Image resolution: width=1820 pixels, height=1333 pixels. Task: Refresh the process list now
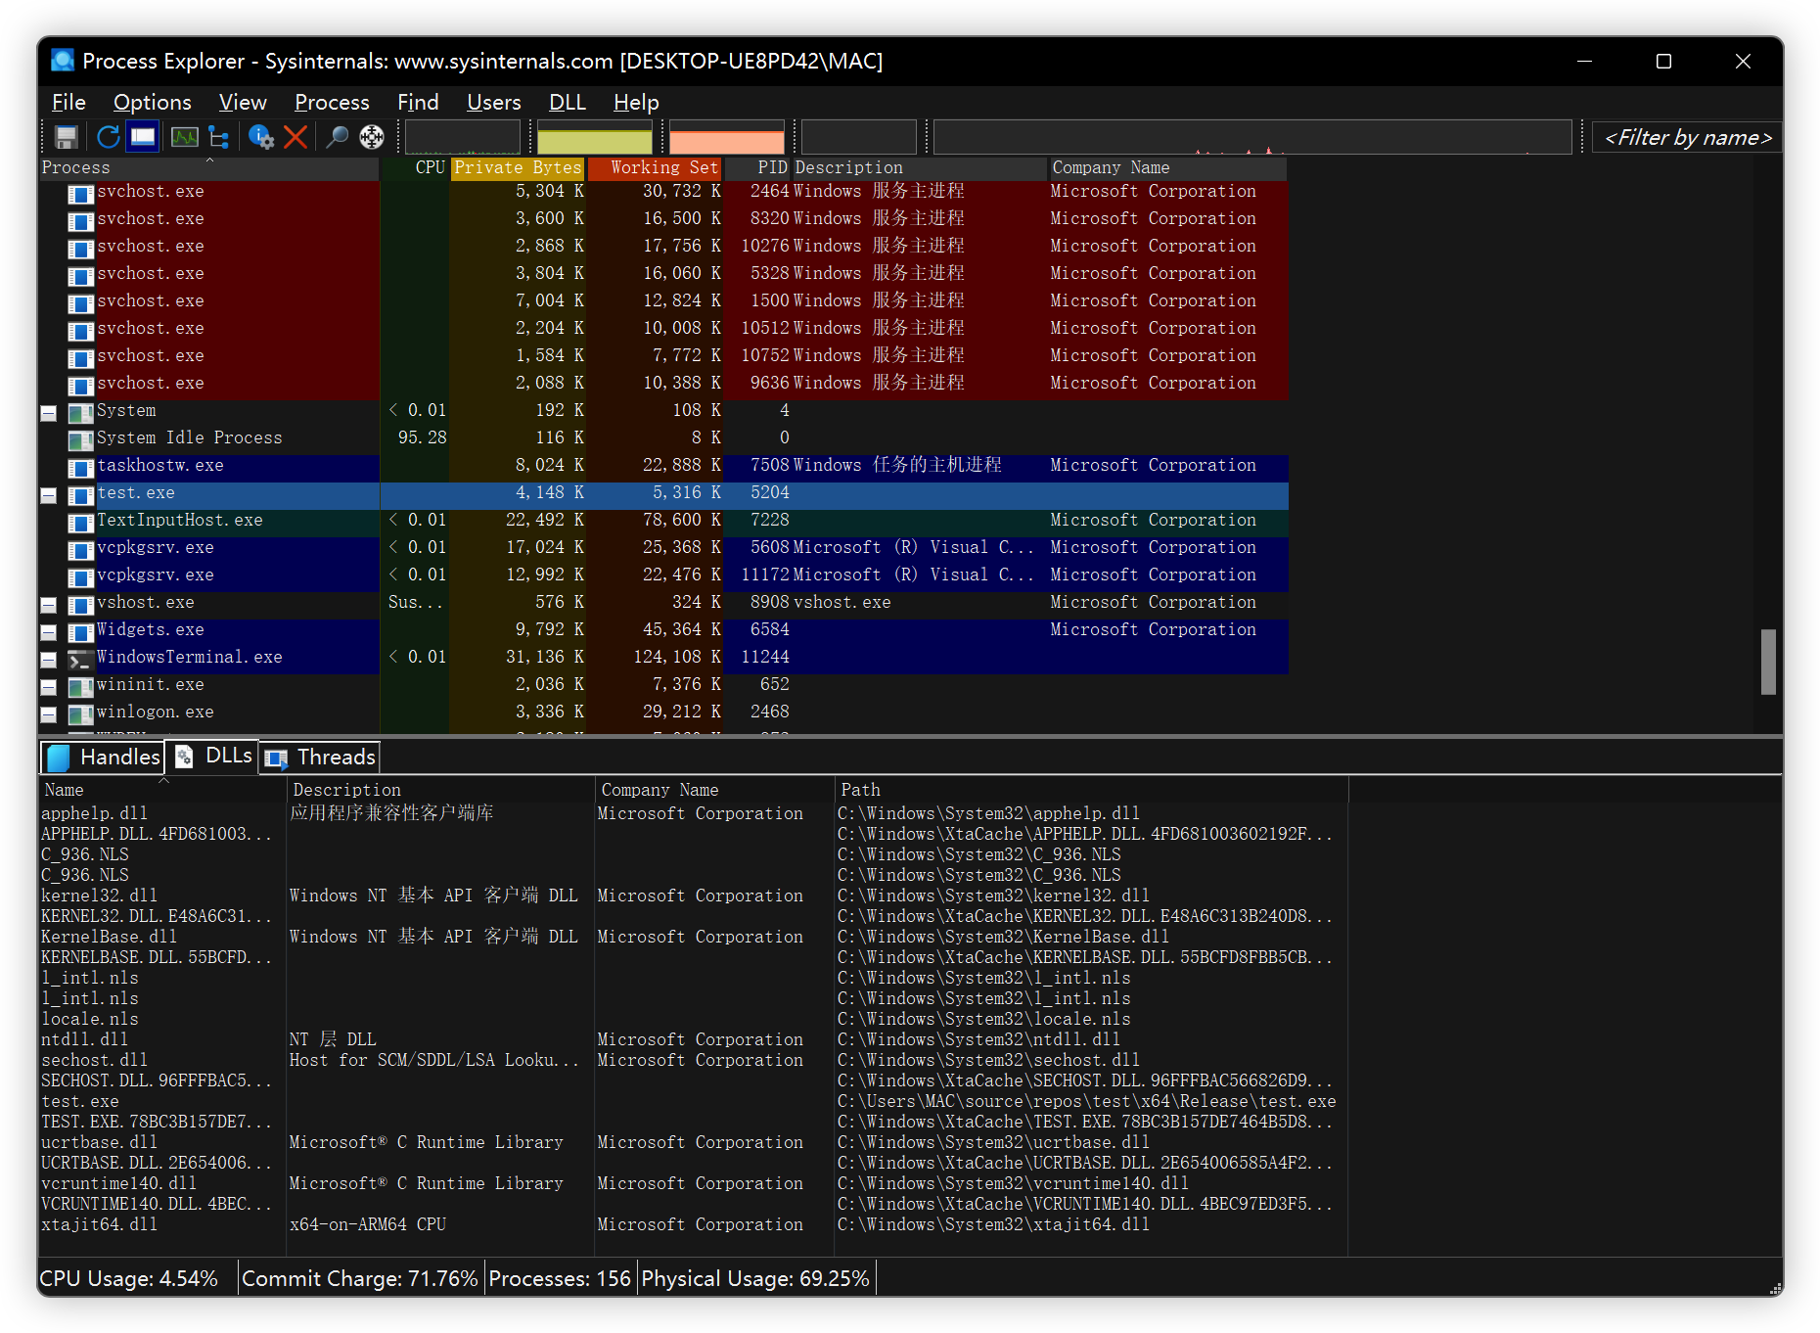click(x=108, y=137)
